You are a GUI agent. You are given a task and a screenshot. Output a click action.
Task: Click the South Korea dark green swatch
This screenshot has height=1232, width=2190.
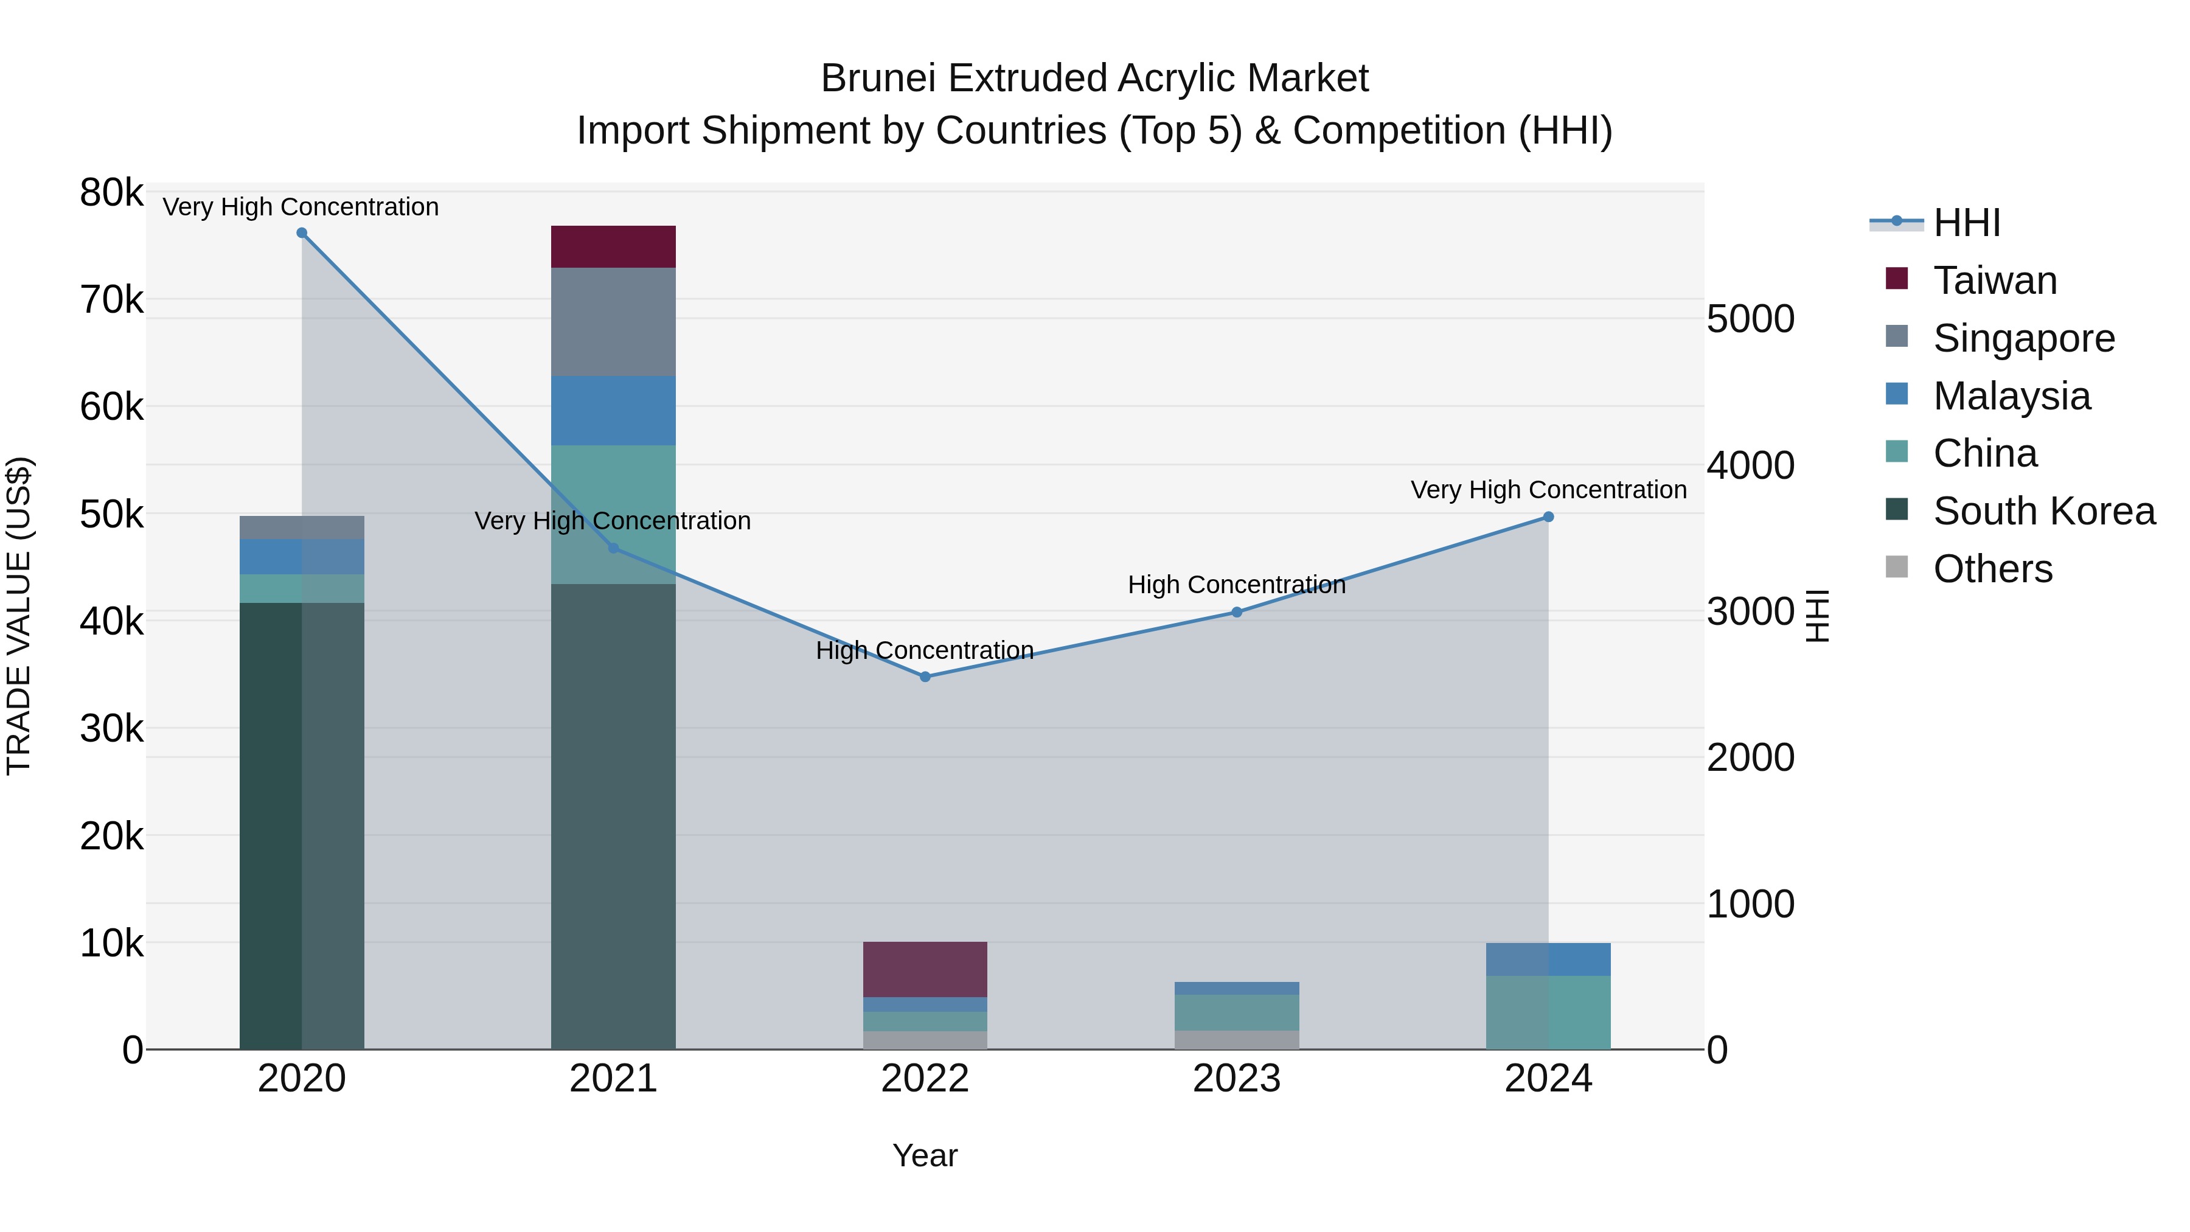click(x=1897, y=509)
